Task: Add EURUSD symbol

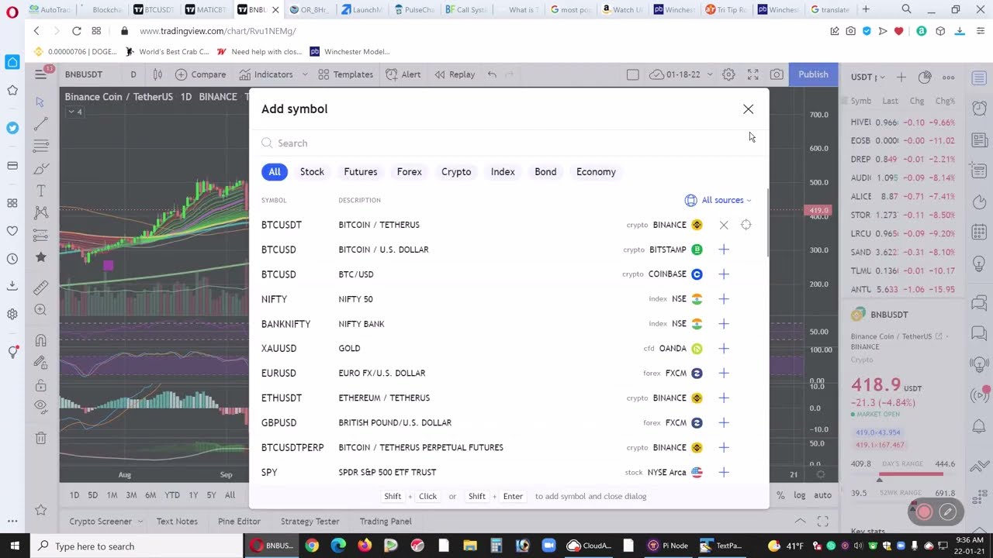Action: pyautogui.click(x=724, y=374)
